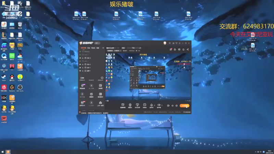The height and width of the screenshot is (154, 274).
Task: Open the Recycle Bin on the desktop
Action: point(20,25)
